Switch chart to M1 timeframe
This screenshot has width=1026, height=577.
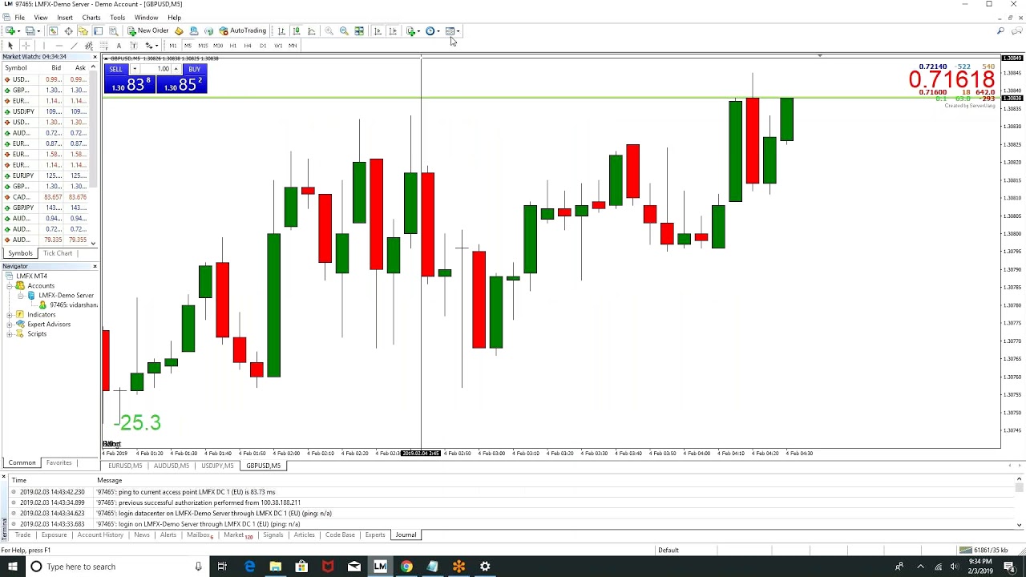coord(172,45)
